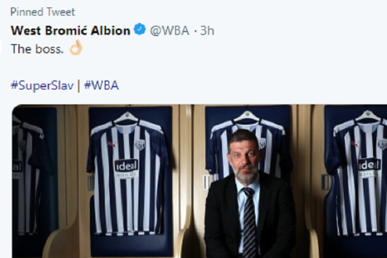
Task: Click the blue verified badge icon
Action: (140, 30)
